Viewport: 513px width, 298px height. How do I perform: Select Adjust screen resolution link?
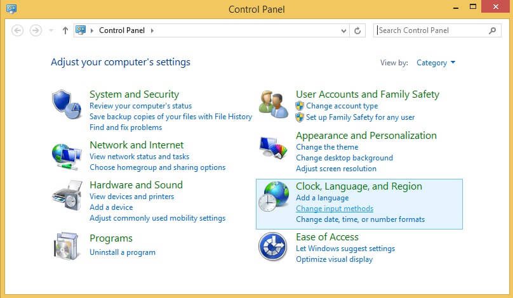click(x=336, y=169)
